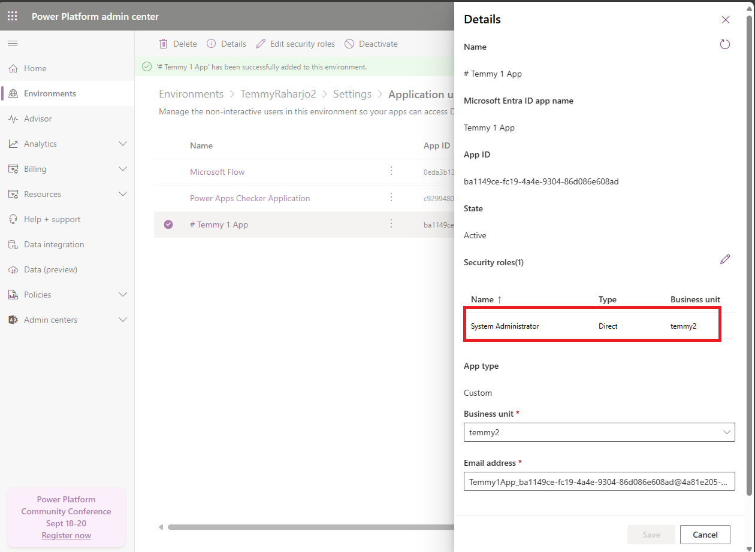Open more options for # Temmy 1 App

point(391,224)
